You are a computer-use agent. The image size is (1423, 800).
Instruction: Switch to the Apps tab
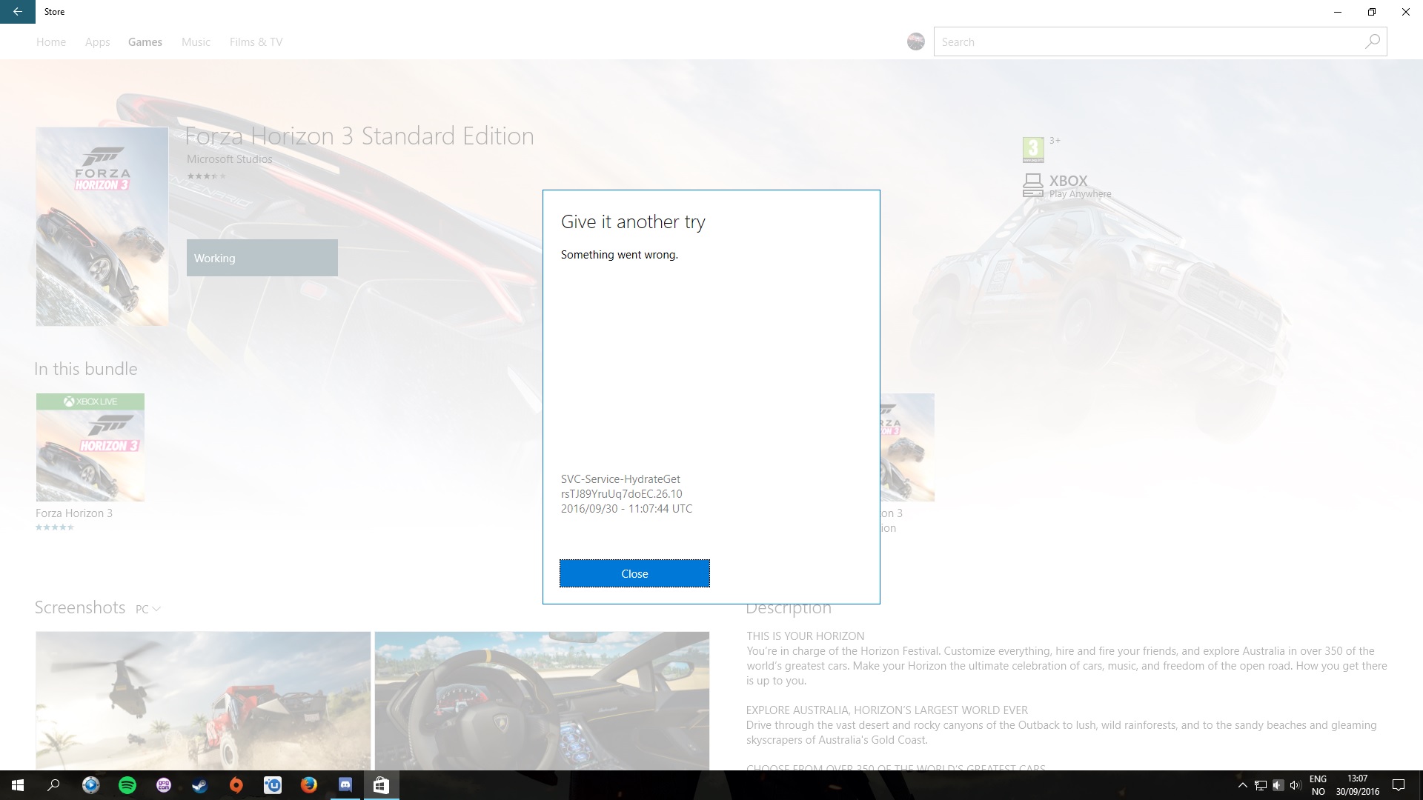97,42
